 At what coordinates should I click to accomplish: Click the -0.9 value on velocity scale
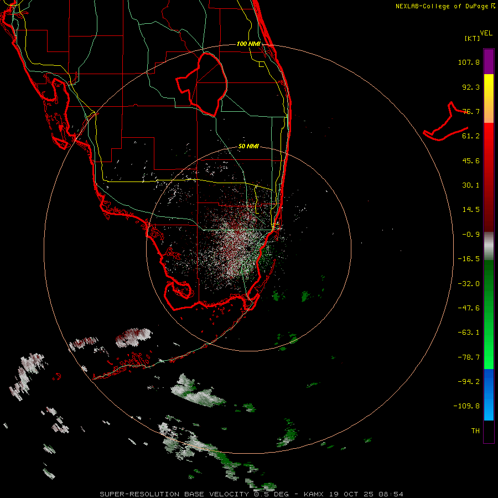[x=471, y=235]
